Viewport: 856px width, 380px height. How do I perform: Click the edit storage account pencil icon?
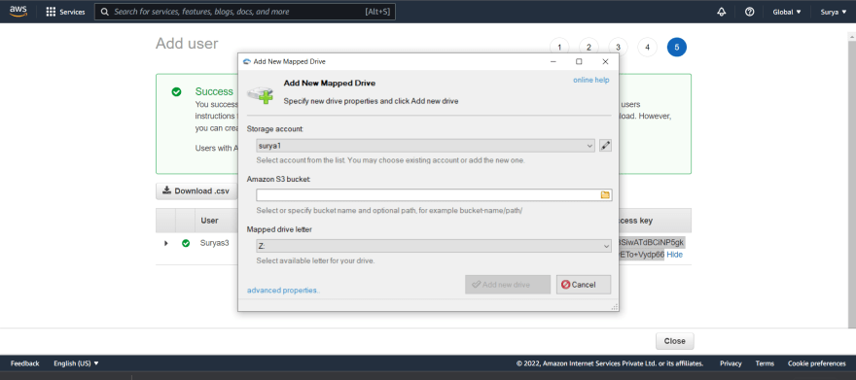pos(605,146)
